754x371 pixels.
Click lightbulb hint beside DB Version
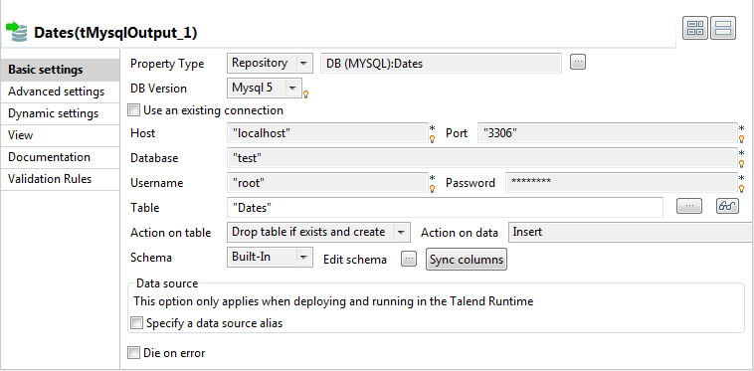(x=305, y=94)
